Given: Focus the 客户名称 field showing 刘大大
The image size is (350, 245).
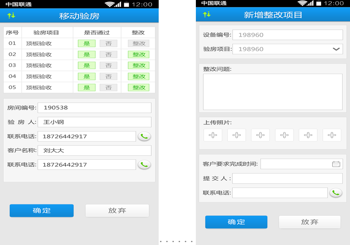Looking at the screenshot, I should click(94, 150).
